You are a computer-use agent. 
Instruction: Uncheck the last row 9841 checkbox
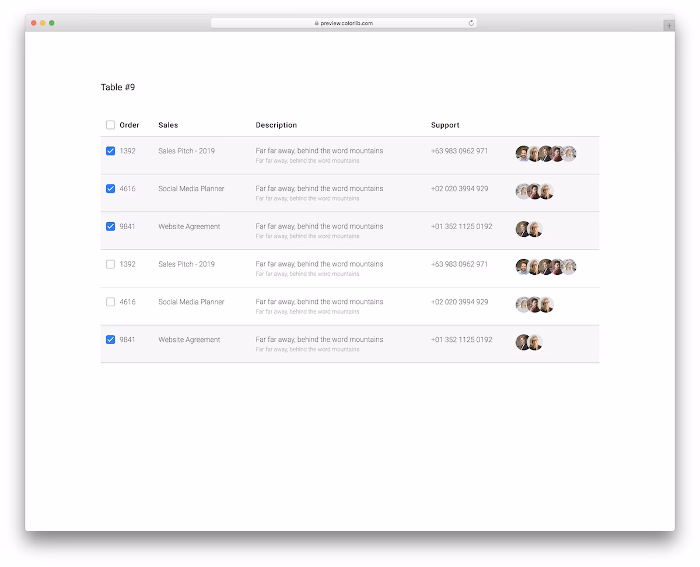[x=110, y=339]
